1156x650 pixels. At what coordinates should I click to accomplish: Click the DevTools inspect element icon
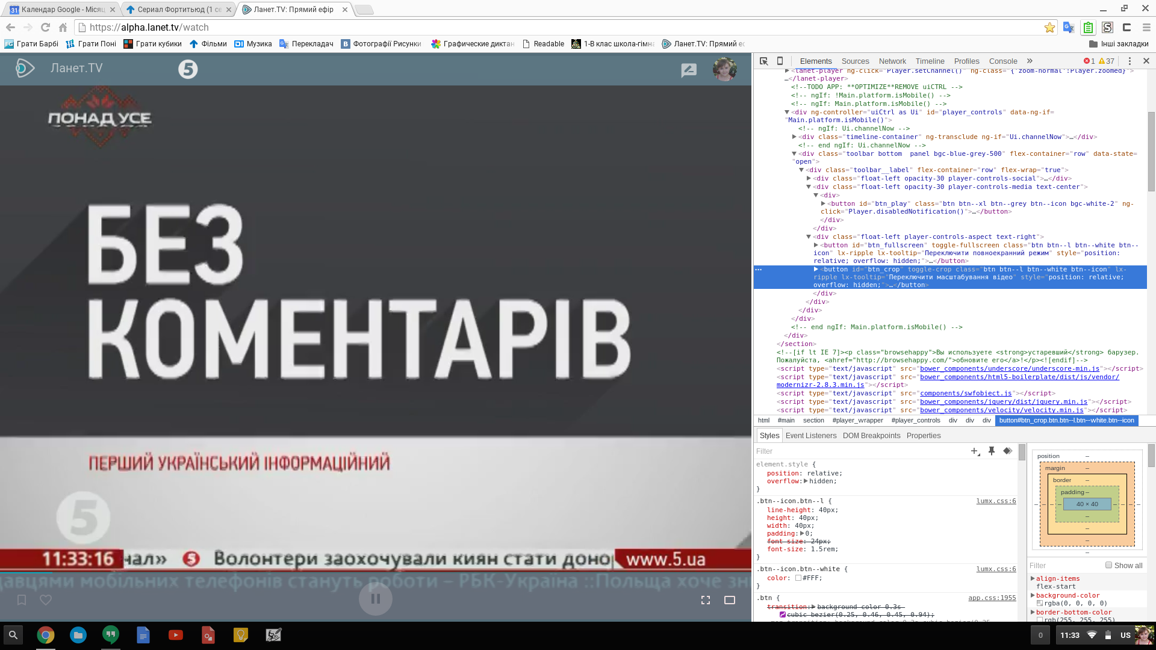point(763,61)
